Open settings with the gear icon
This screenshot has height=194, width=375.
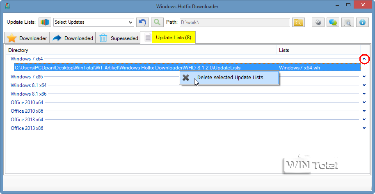318,22
